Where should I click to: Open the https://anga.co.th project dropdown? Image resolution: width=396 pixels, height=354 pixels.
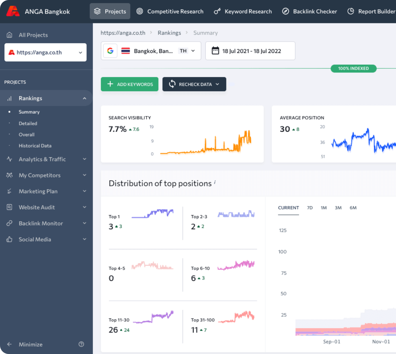tap(46, 52)
